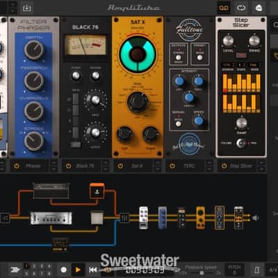Click the Black 76 VU meter
Screen dimensions: 278x278
point(85,45)
